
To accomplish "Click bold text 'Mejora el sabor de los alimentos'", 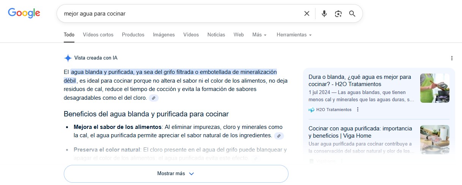I will pos(118,127).
